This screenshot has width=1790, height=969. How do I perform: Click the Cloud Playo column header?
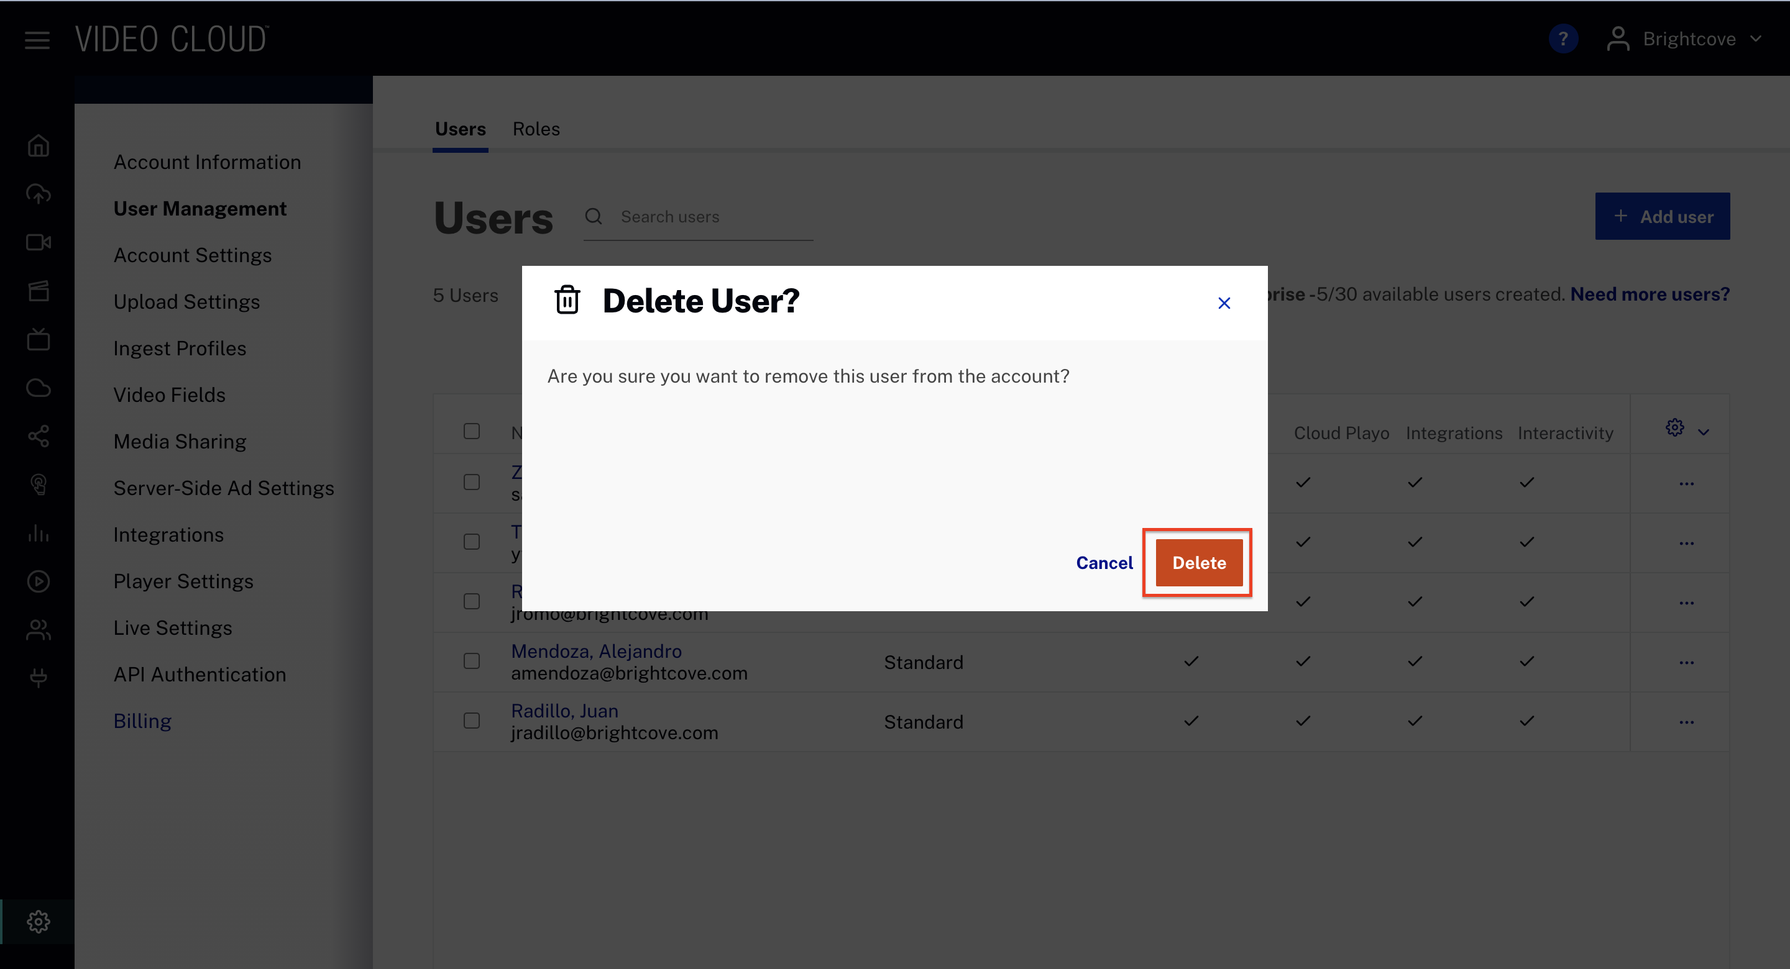(x=1341, y=433)
